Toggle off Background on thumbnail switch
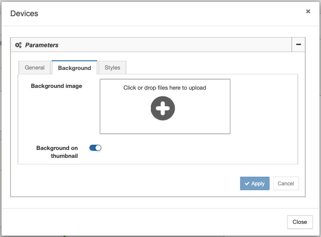Screen dimensions: 321x237 95,148
